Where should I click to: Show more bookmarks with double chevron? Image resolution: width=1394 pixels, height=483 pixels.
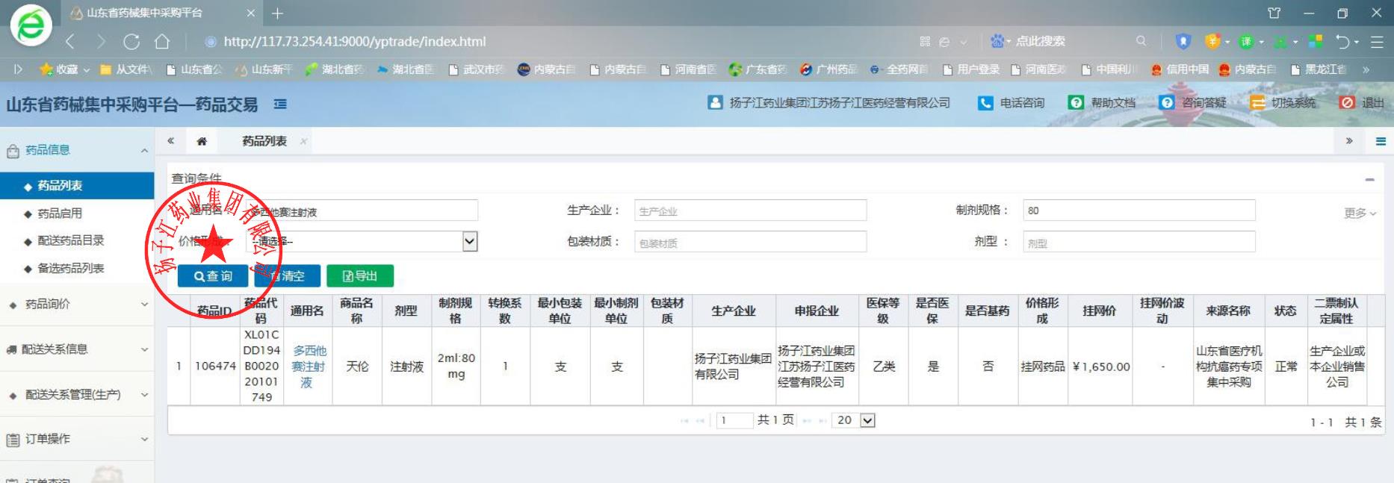click(1366, 69)
